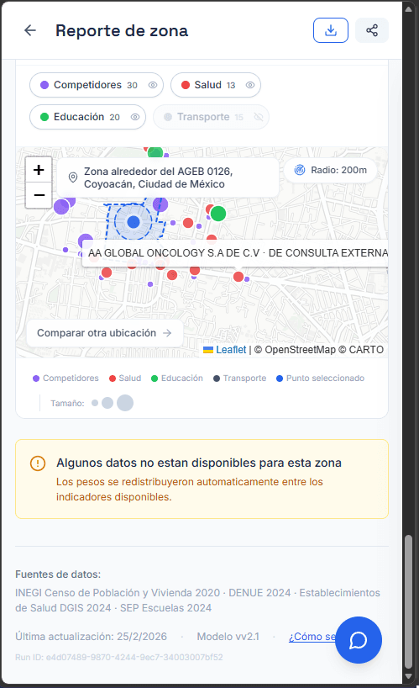Toggle visibility eye for Educación
The width and height of the screenshot is (419, 688).
pyautogui.click(x=135, y=117)
